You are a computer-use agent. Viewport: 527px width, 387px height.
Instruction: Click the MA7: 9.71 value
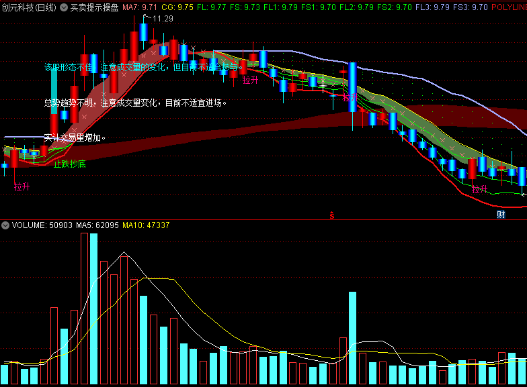tap(140, 7)
